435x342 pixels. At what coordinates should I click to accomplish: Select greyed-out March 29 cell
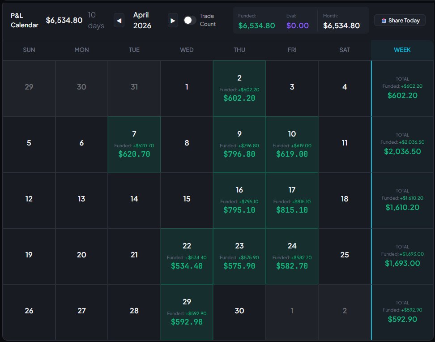coord(29,88)
